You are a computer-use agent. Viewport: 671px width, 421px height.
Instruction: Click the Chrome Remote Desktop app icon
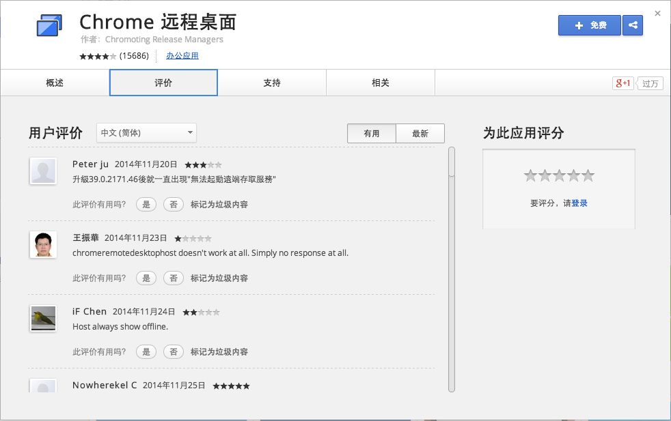(49, 25)
